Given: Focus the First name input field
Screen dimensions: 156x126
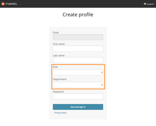Looking at the screenshot, I should [x=78, y=48].
